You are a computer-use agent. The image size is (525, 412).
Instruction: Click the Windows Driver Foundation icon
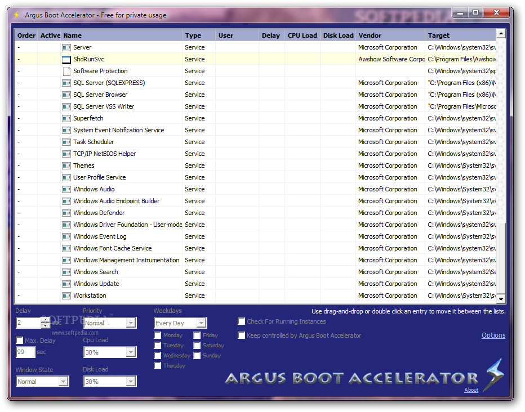coord(66,225)
